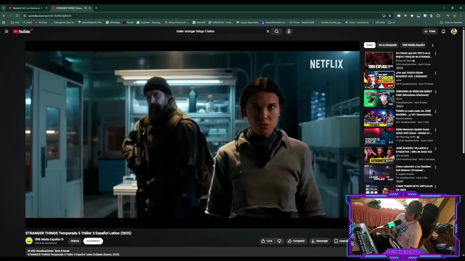Mute the STRANGER THINGS tab audio icon
The width and height of the screenshot is (465, 261).
coord(85,8)
